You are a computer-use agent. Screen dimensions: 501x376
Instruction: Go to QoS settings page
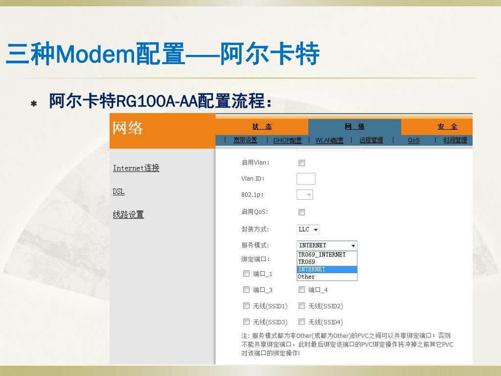pyautogui.click(x=413, y=140)
